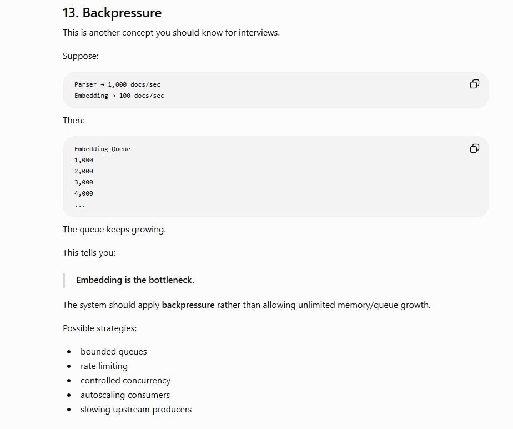Click the 'Possible strategies:' text
Viewport: 513px width, 429px height.
click(100, 328)
